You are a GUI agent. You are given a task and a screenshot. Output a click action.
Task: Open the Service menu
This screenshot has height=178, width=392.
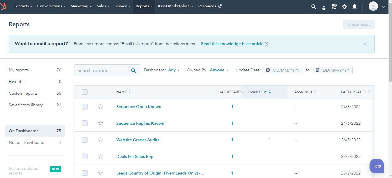click(x=121, y=6)
